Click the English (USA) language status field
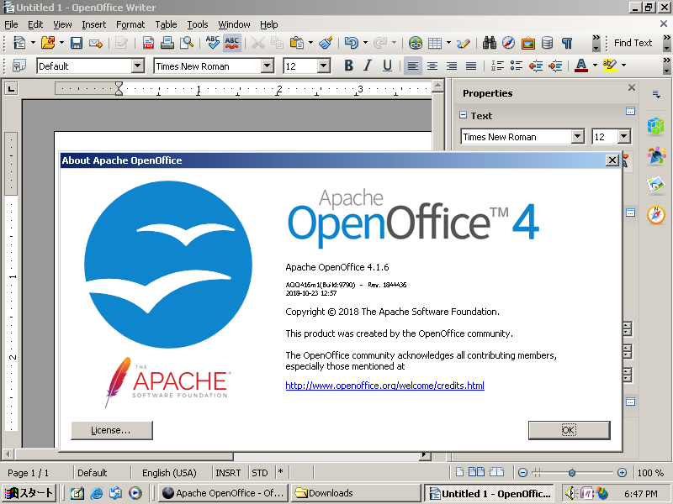The width and height of the screenshot is (673, 504). (x=170, y=473)
